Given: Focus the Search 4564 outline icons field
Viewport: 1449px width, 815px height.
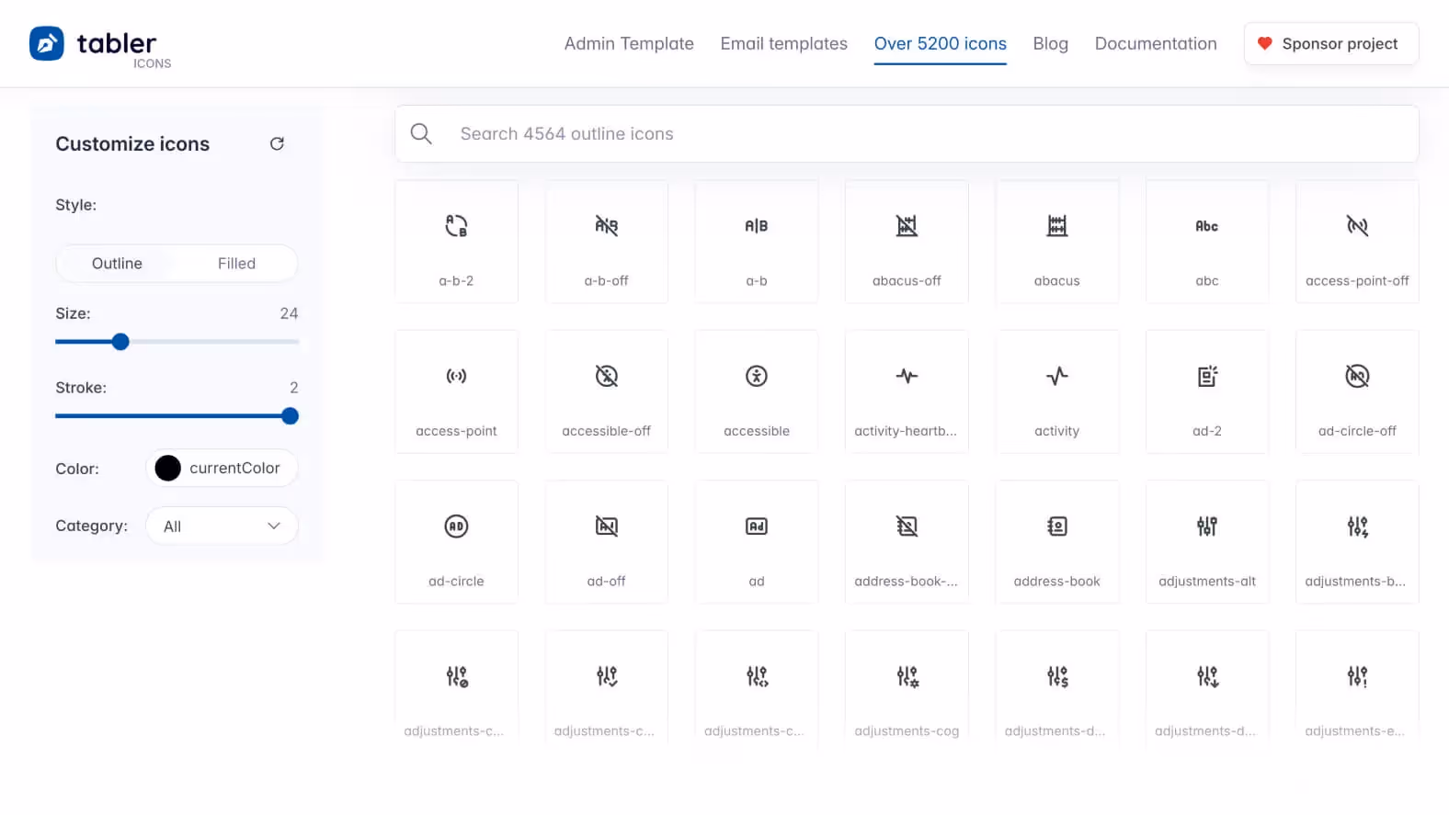Looking at the screenshot, I should click(907, 134).
